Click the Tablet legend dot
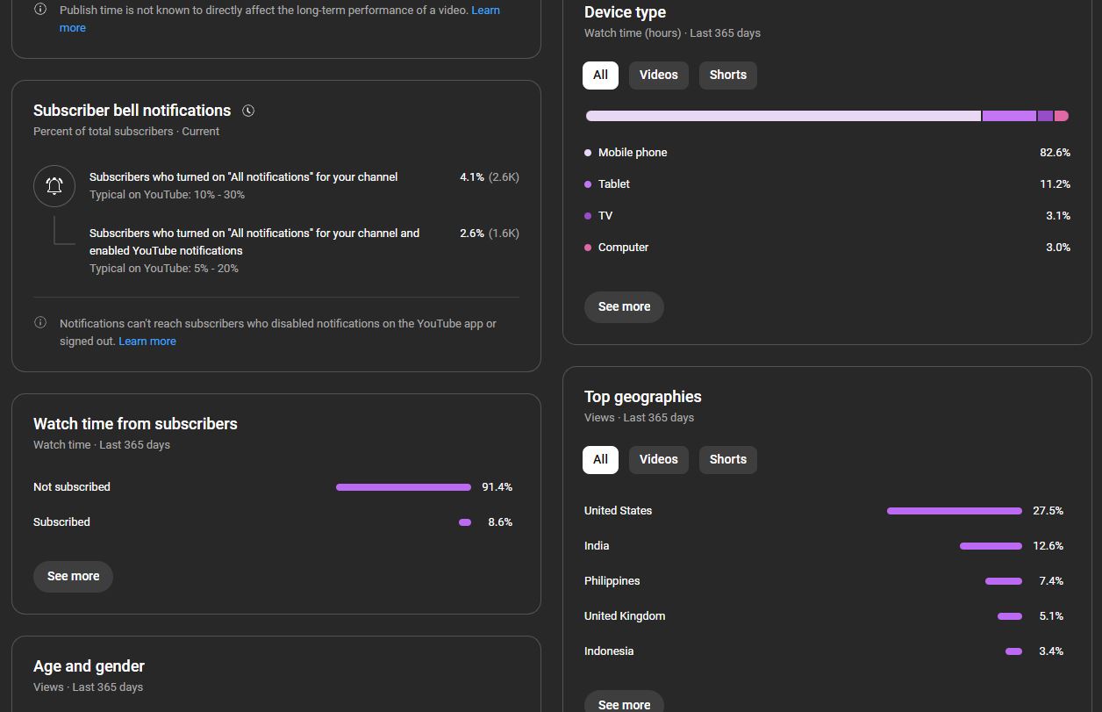The height and width of the screenshot is (712, 1102). tap(588, 184)
